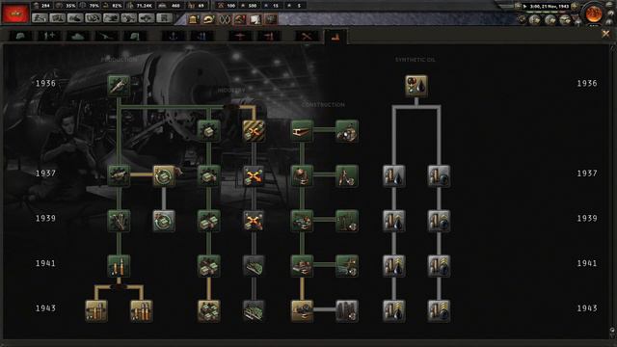The height and width of the screenshot is (347, 617).
Task: Switch to the Air Doctrine research tab
Action: (x=269, y=37)
